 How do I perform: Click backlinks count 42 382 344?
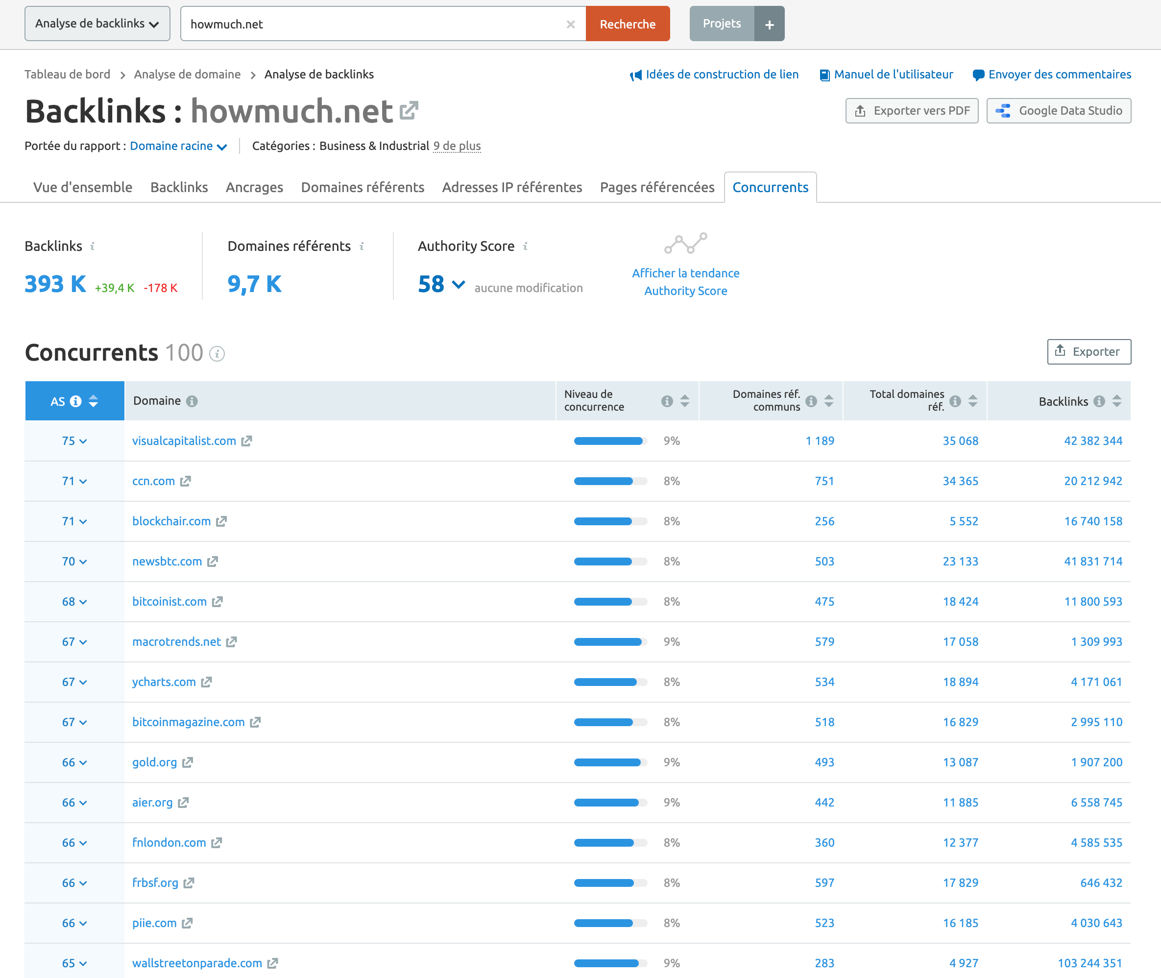tap(1093, 441)
